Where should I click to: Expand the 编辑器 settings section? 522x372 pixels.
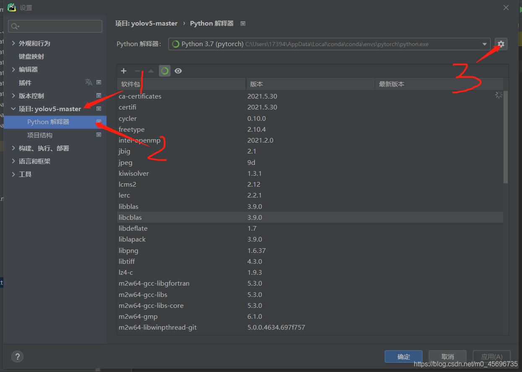pyautogui.click(x=13, y=69)
